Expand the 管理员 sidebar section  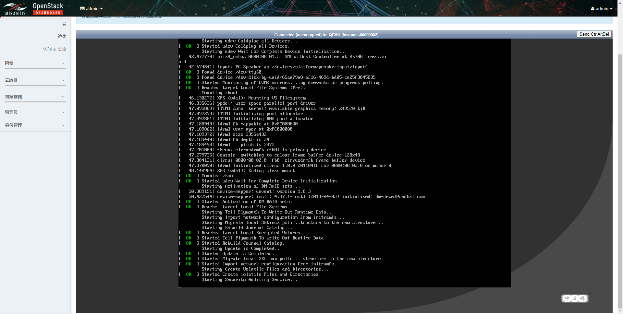pyautogui.click(x=36, y=112)
